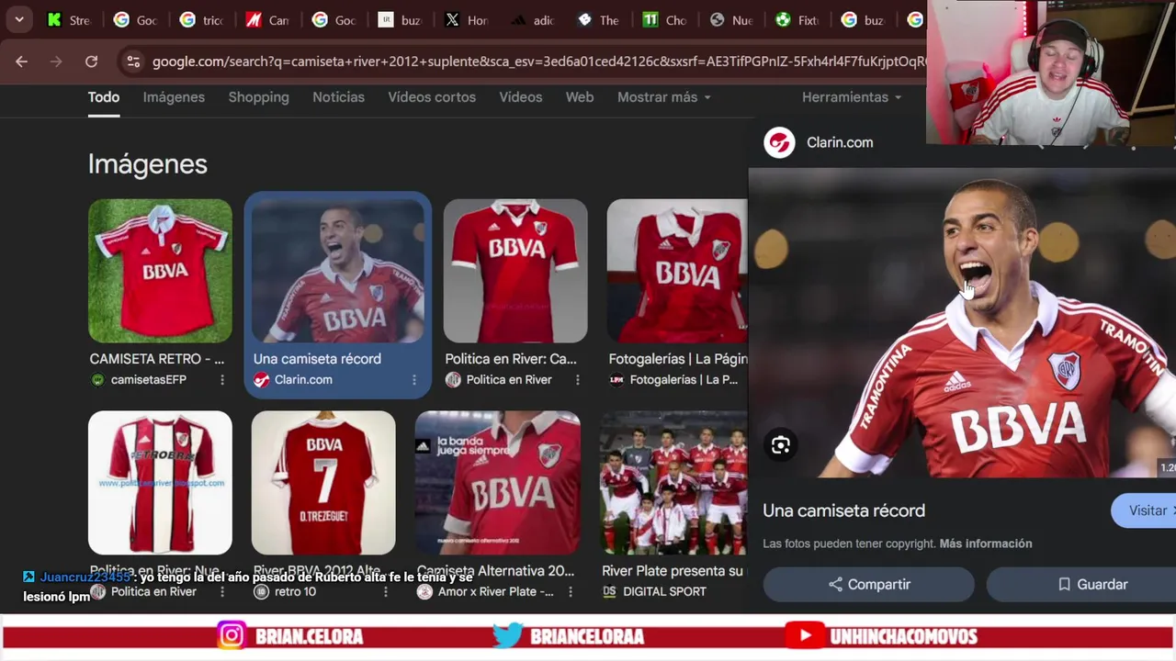Reload the page with the refresh icon
Image resolution: width=1176 pixels, height=661 pixels.
click(91, 62)
